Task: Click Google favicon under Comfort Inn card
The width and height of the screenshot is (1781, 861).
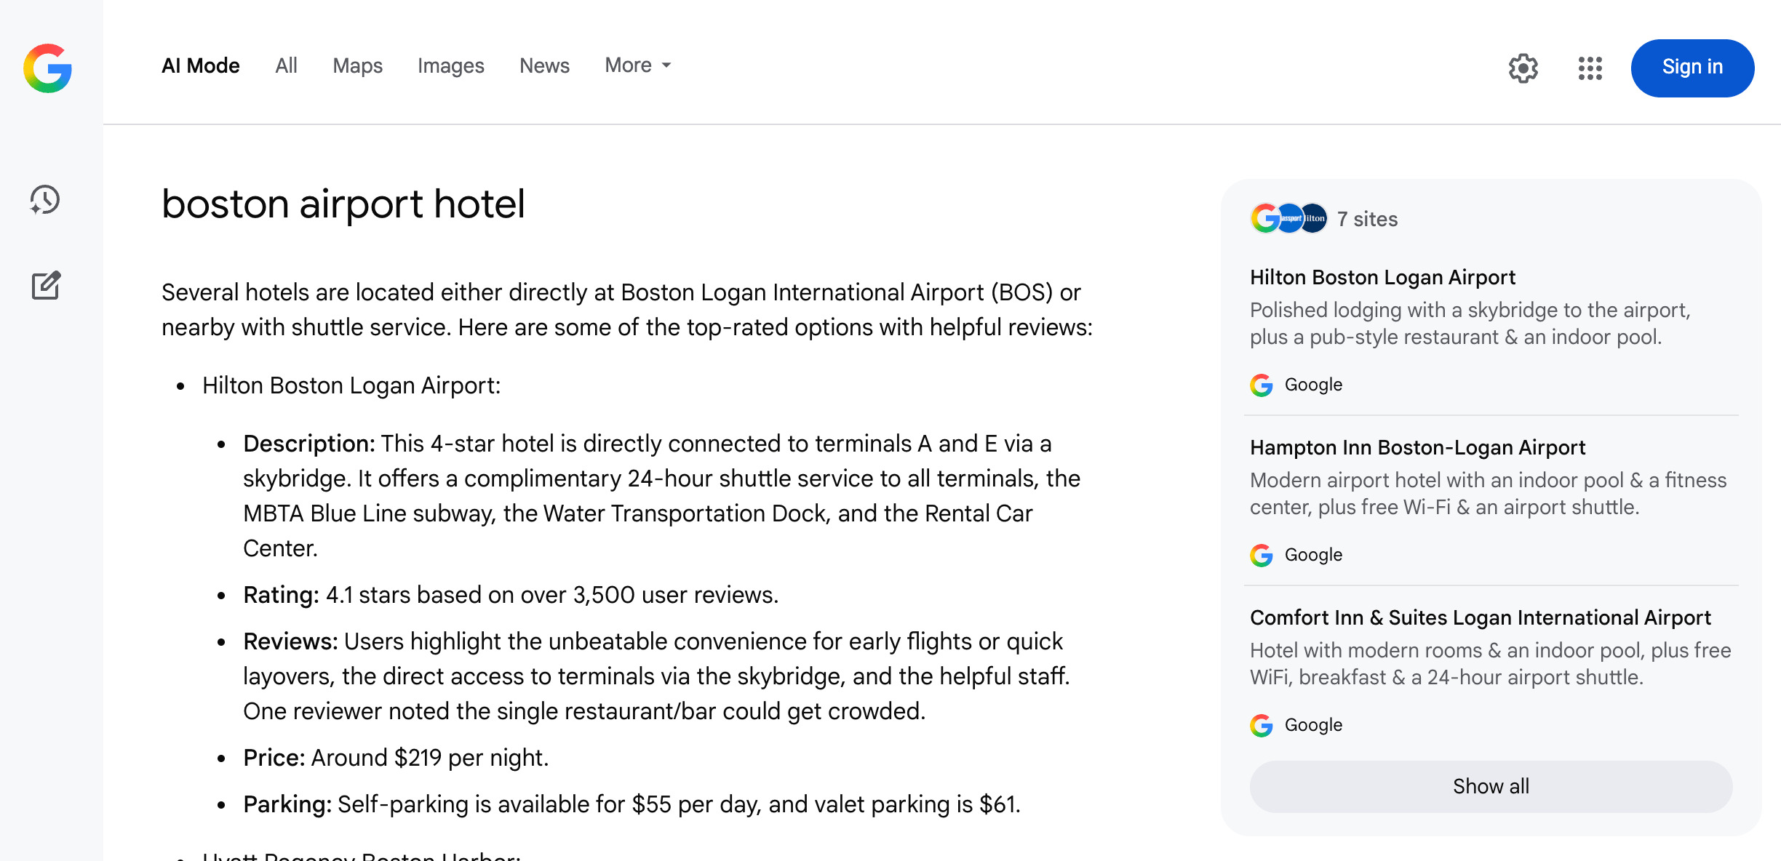Action: [x=1262, y=725]
